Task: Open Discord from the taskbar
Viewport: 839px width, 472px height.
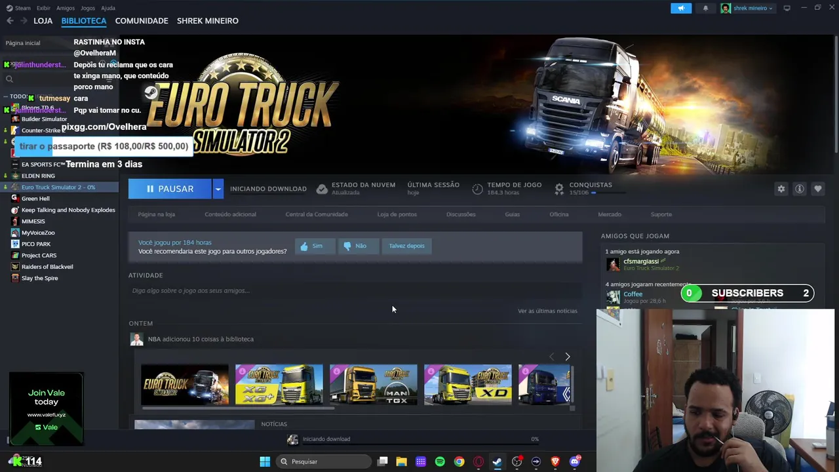Action: [575, 462]
